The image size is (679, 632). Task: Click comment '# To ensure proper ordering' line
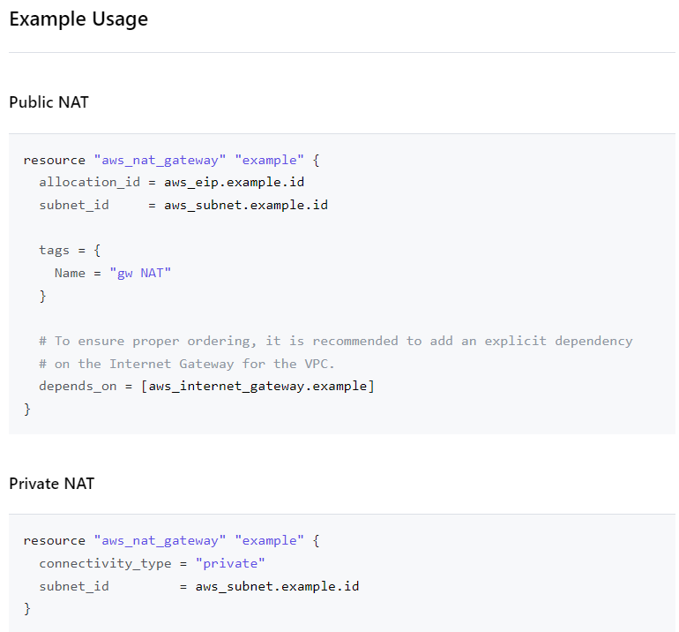336,341
